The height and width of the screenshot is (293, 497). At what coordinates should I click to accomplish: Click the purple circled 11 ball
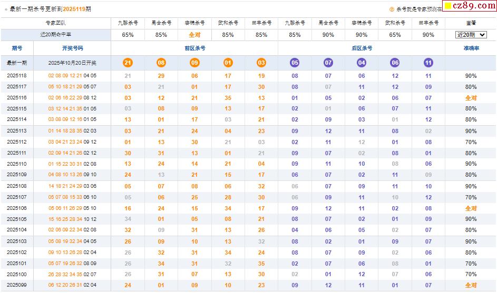428,63
